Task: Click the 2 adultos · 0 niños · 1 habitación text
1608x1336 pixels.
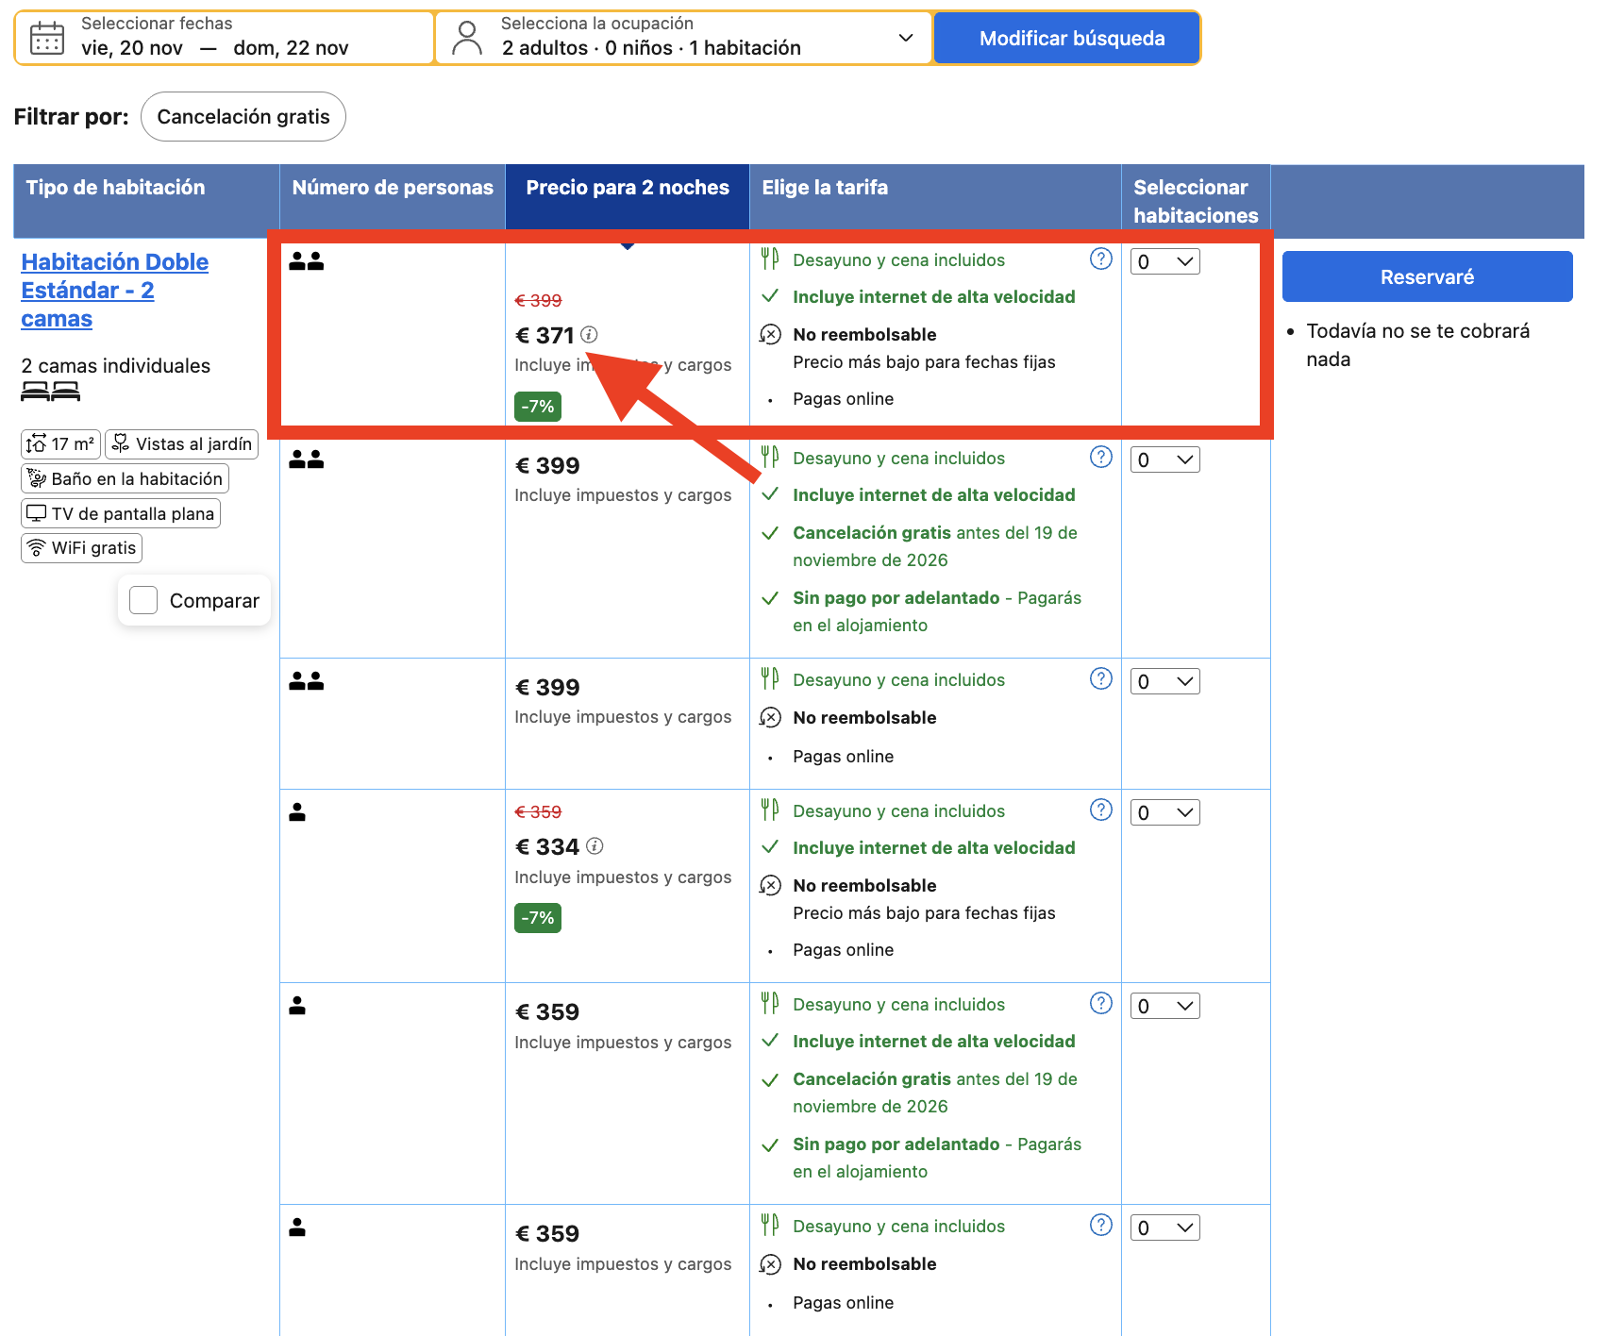Action: point(651,48)
